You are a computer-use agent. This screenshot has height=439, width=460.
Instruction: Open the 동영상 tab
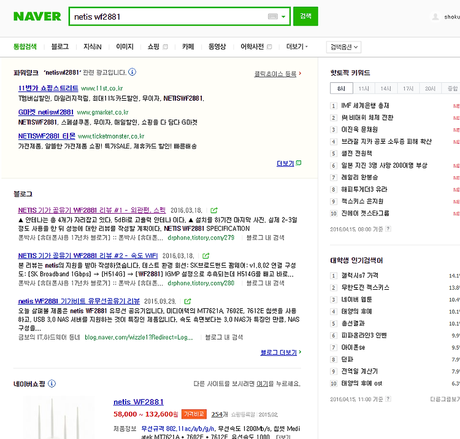(217, 47)
